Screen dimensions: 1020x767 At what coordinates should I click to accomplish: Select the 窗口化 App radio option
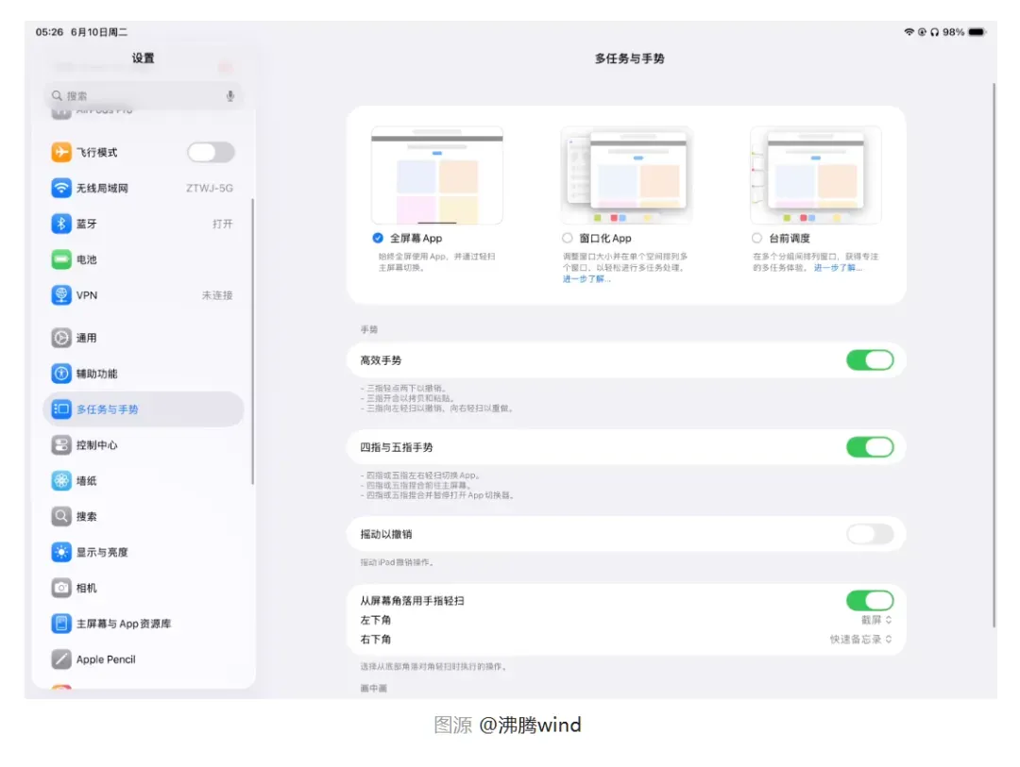pyautogui.click(x=568, y=238)
